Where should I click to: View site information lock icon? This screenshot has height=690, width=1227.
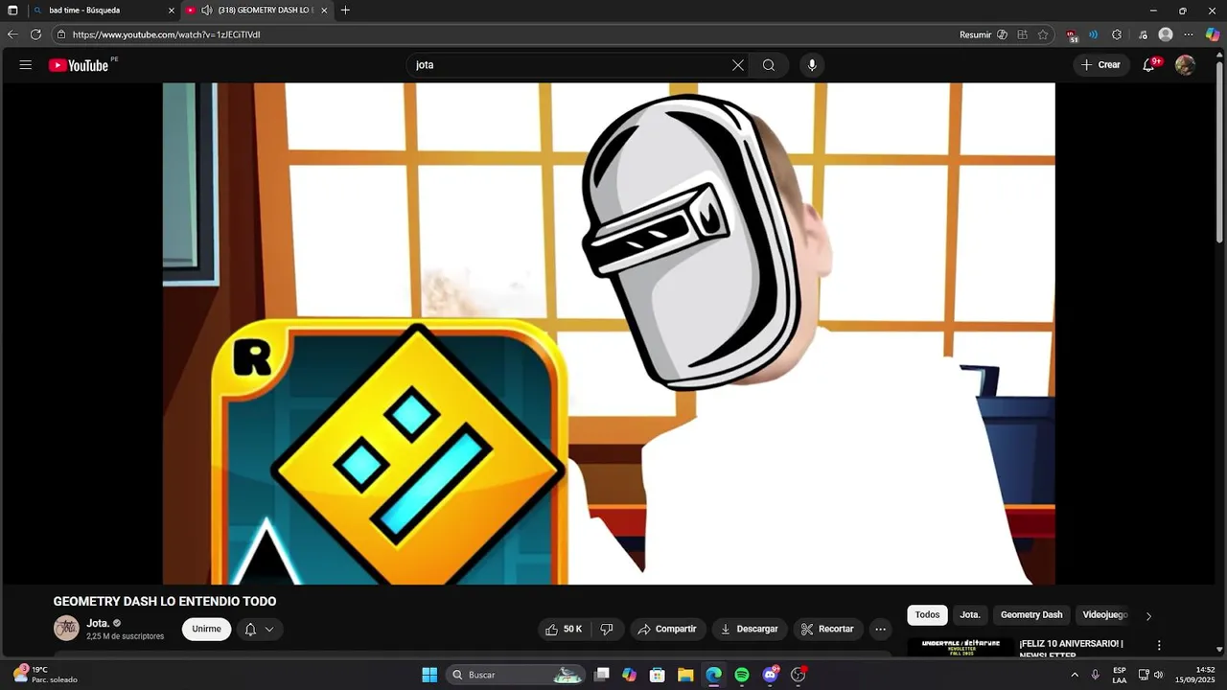click(61, 34)
